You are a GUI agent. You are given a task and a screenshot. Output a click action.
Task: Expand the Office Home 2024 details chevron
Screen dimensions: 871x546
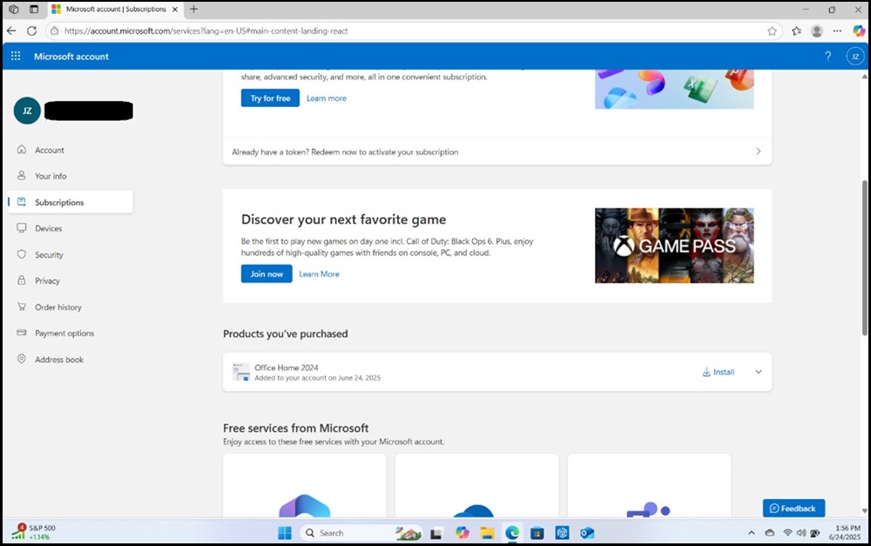758,372
